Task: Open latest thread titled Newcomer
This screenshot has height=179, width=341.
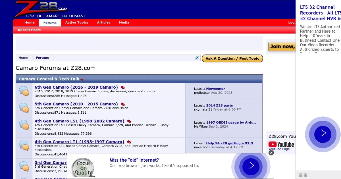Action: tap(215, 89)
